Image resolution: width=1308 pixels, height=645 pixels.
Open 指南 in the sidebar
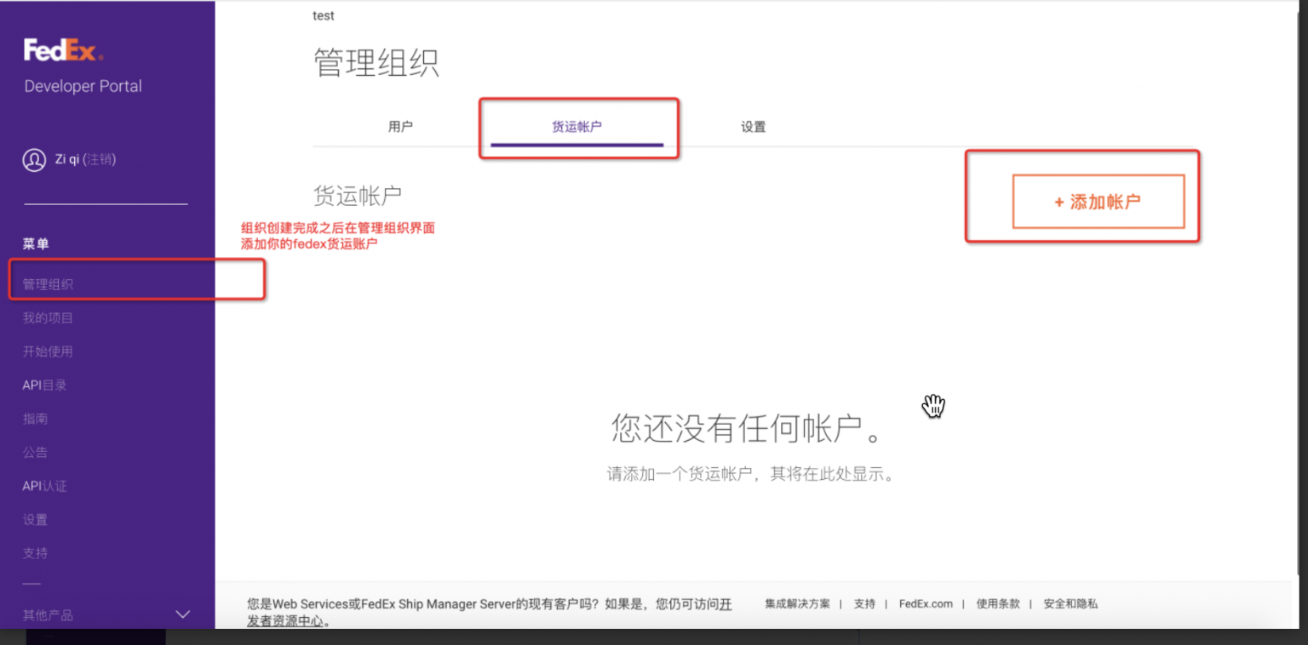(x=35, y=419)
